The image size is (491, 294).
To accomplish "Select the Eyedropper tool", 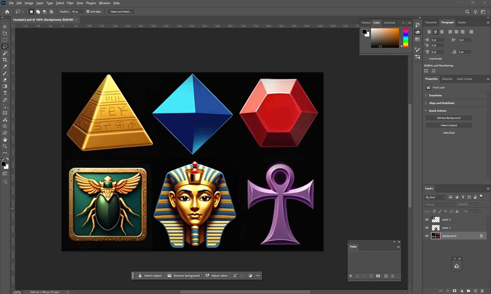I will coord(5,66).
